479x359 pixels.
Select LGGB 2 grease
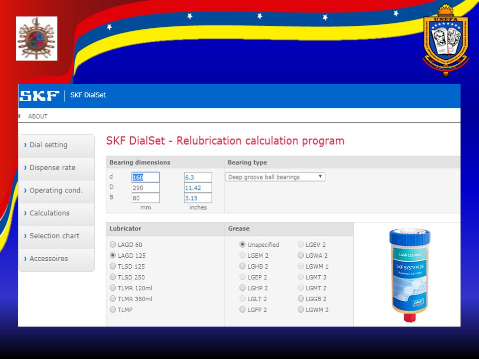301,299
